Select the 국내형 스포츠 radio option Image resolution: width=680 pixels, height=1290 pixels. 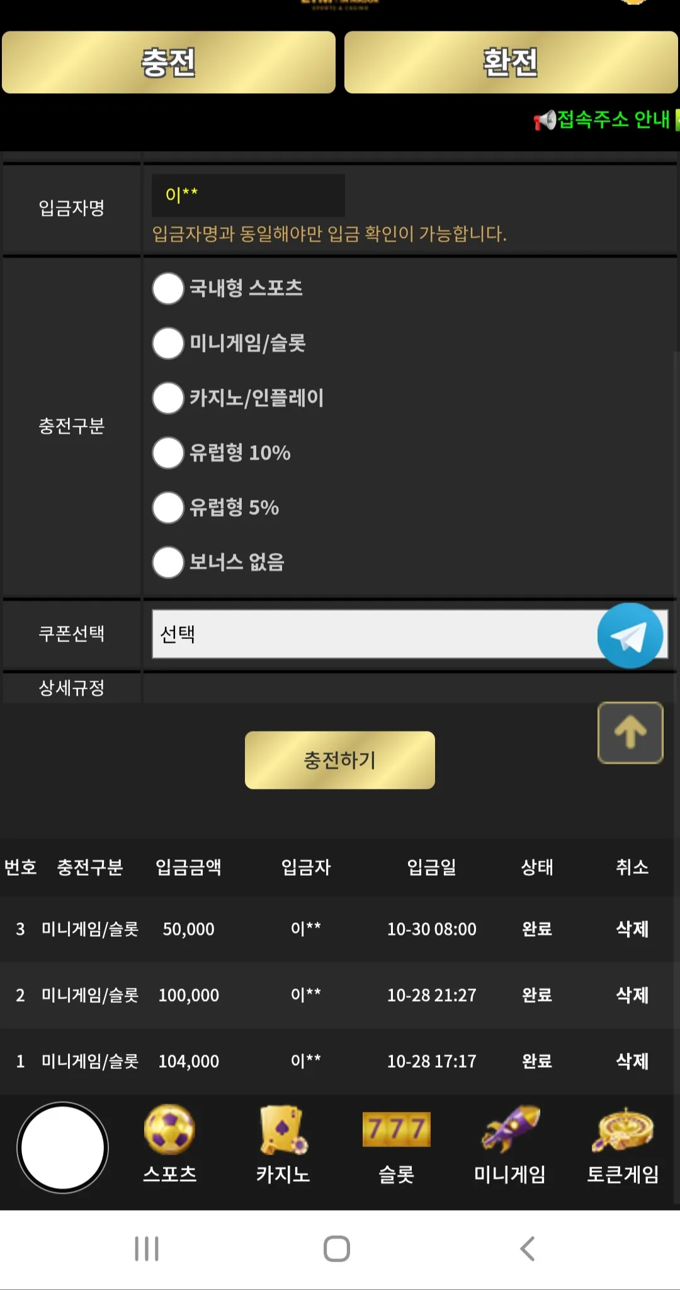pyautogui.click(x=168, y=288)
